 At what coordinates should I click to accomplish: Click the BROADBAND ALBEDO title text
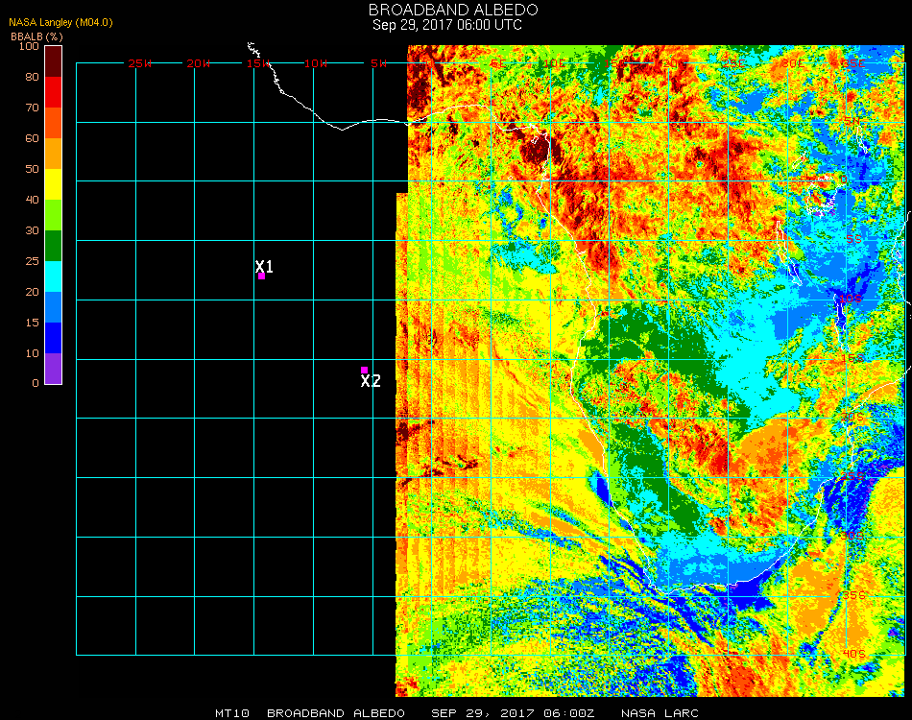[453, 10]
